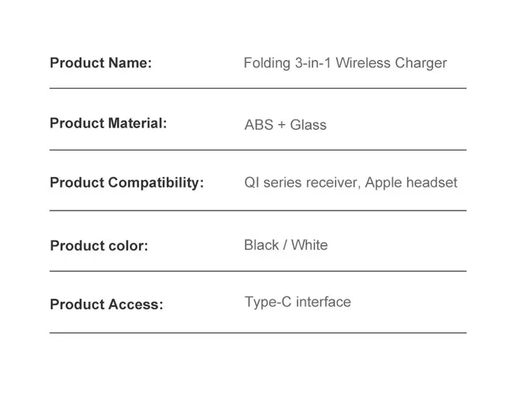
Task: Click the word Folding in product name
Action: click(x=267, y=63)
